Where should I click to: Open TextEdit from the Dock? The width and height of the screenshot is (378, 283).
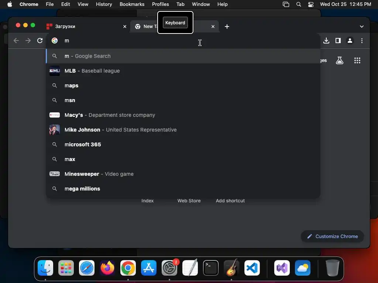click(x=190, y=268)
